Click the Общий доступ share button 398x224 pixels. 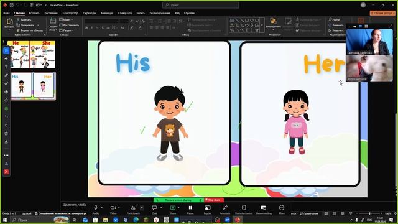coord(382,13)
